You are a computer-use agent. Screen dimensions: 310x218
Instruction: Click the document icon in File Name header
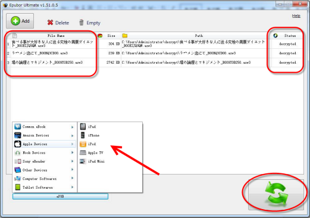[x=14, y=36]
